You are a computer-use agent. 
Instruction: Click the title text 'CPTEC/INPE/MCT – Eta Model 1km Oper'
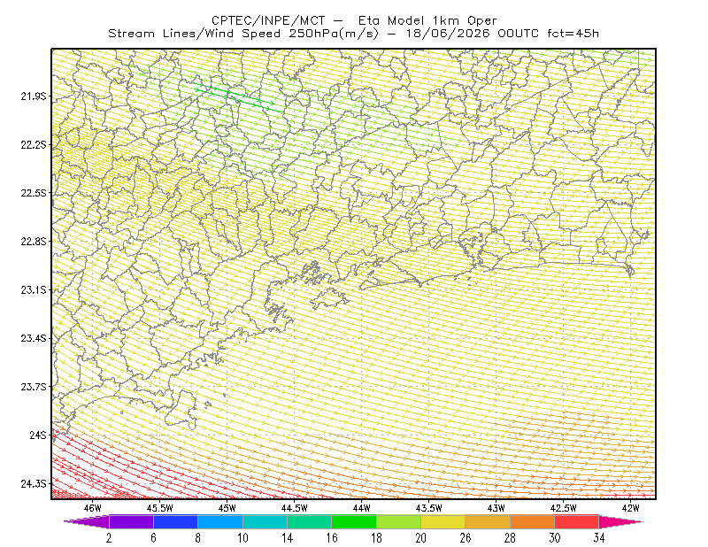(x=354, y=20)
